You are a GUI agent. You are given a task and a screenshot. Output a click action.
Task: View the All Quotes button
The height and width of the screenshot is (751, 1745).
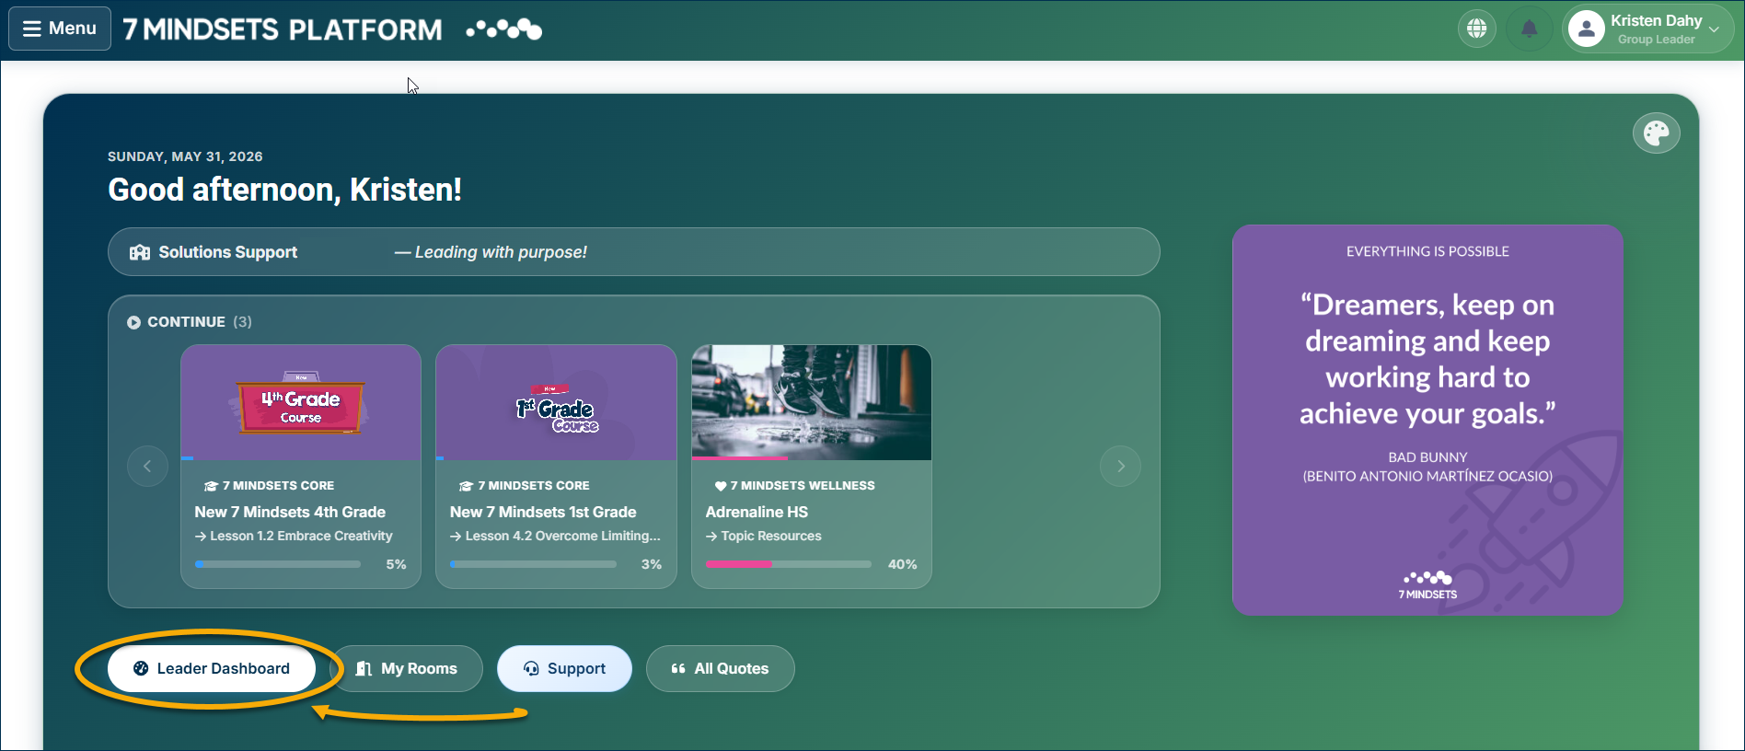(x=721, y=668)
